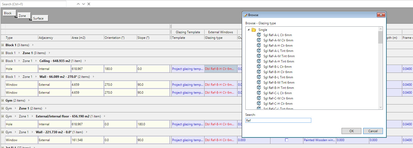Collapse Ceiling - 648.935 m2 group
This screenshot has width=413, height=148.
coord(3,61)
